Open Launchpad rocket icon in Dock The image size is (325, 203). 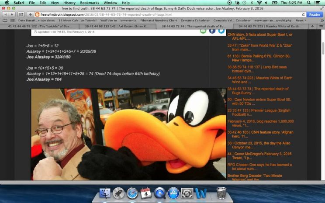pyautogui.click(x=118, y=193)
